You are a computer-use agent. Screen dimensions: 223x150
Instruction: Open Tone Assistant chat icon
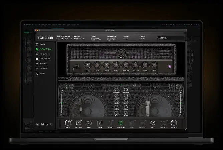coord(37,59)
